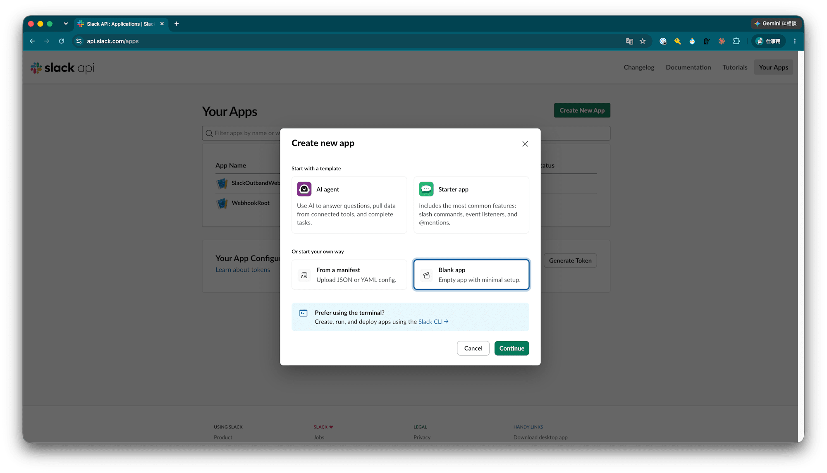Choose the From a manifest option
This screenshot has height=473, width=827.
point(349,275)
